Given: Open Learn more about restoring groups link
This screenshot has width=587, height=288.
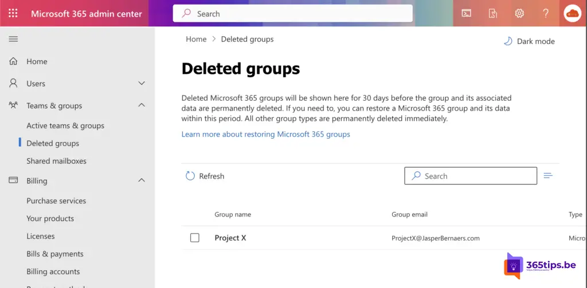Looking at the screenshot, I should pos(266,134).
